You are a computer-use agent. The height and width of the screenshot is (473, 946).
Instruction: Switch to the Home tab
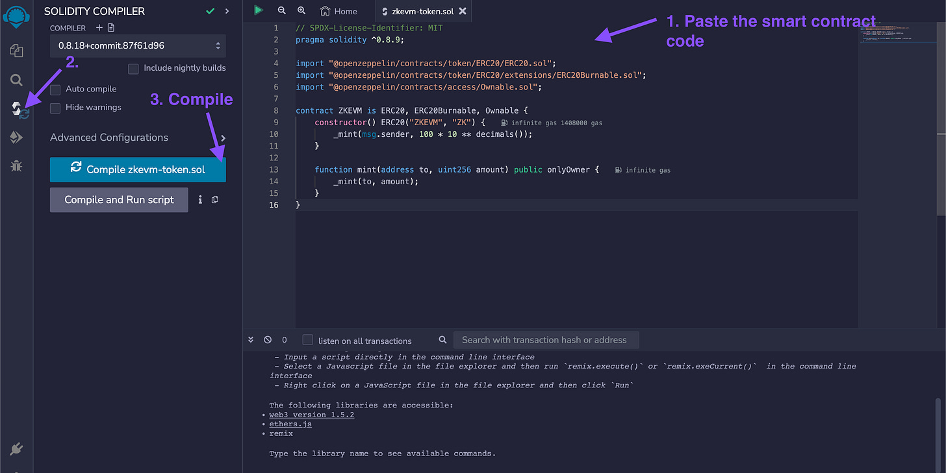pos(339,11)
